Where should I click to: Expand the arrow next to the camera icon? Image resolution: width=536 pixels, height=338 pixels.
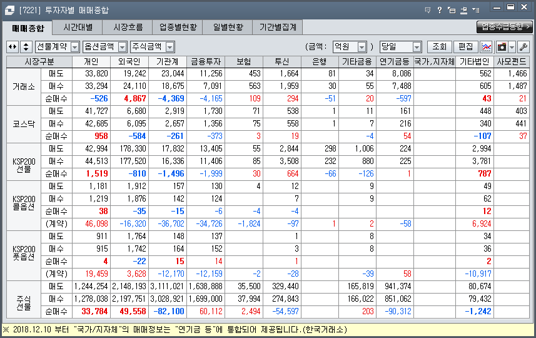click(512, 47)
